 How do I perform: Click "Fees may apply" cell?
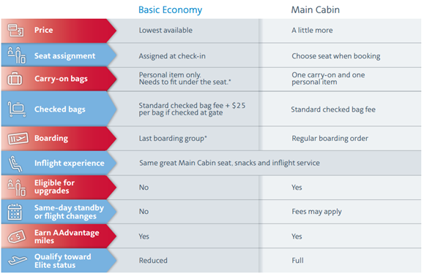pos(316,212)
